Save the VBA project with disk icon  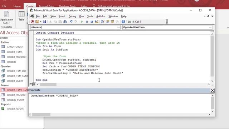click(44, 21)
